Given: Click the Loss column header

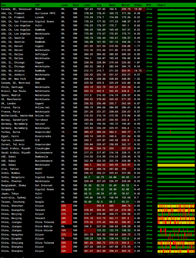Looking at the screenshot, I should click(64, 5).
